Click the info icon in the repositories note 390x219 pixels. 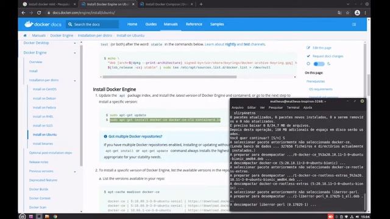[x=105, y=136]
